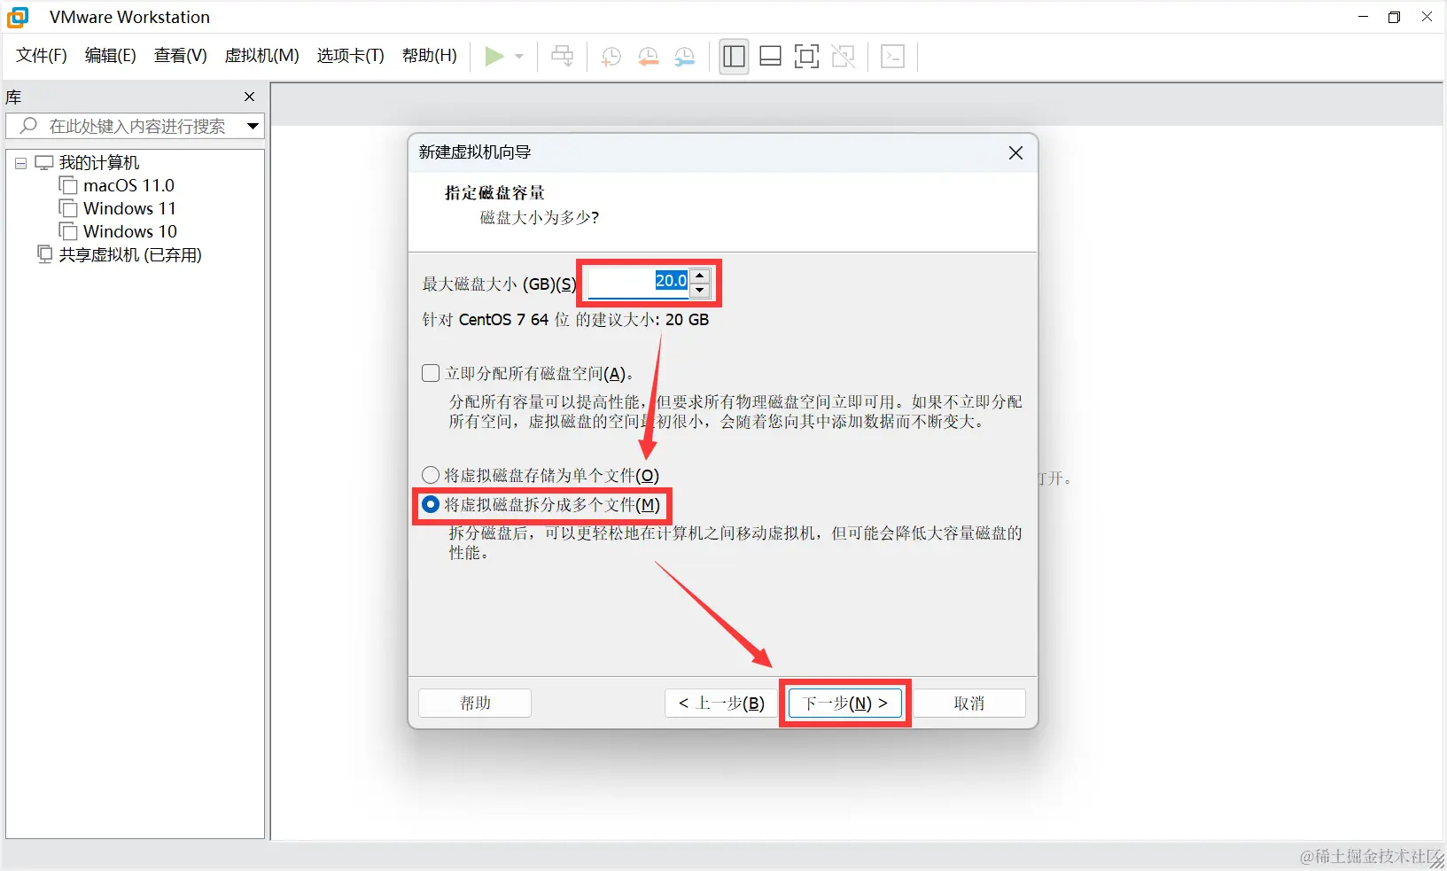
Task: Open the 编辑(E) menu
Action: [111, 56]
